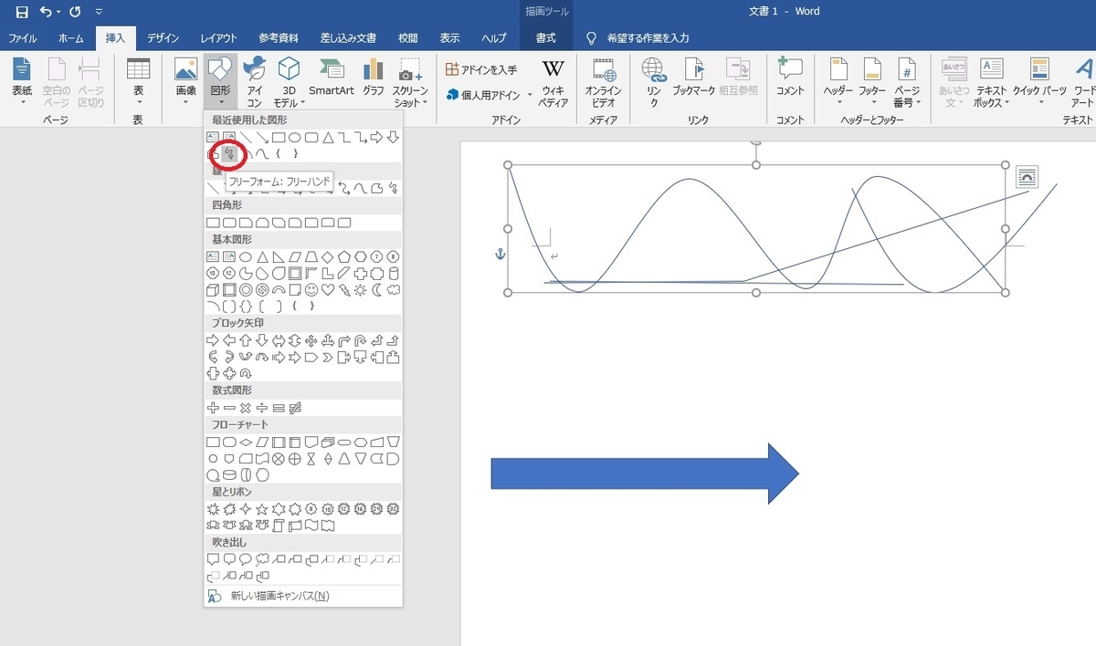Click the Save icon in quick access toolbar
1096x646 pixels.
pos(21,13)
